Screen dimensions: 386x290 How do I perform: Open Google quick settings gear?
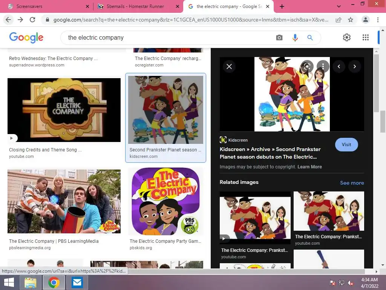(347, 37)
